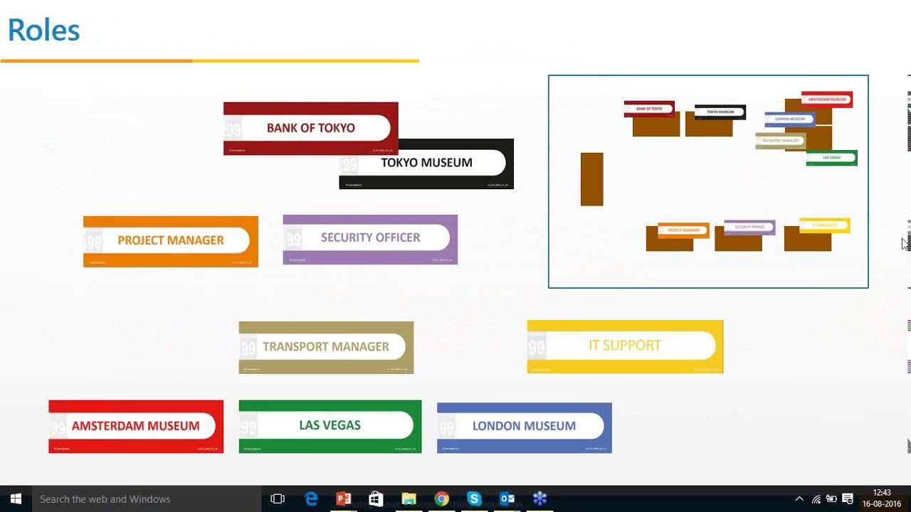
Task: Switch to PowerPoint on the taskbar
Action: coord(344,499)
